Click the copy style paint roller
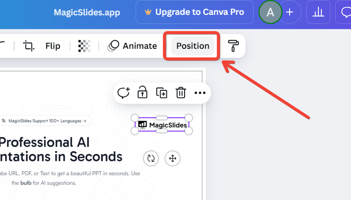Screen dimensions: 351x200 [234, 46]
